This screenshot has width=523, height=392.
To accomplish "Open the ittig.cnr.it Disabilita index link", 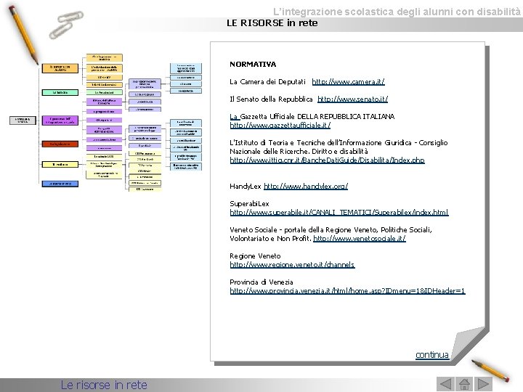I will pyautogui.click(x=327, y=160).
